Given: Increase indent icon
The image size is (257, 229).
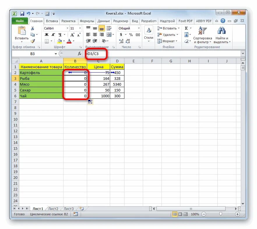Looking at the screenshot, I should pyautogui.click(x=95, y=41).
